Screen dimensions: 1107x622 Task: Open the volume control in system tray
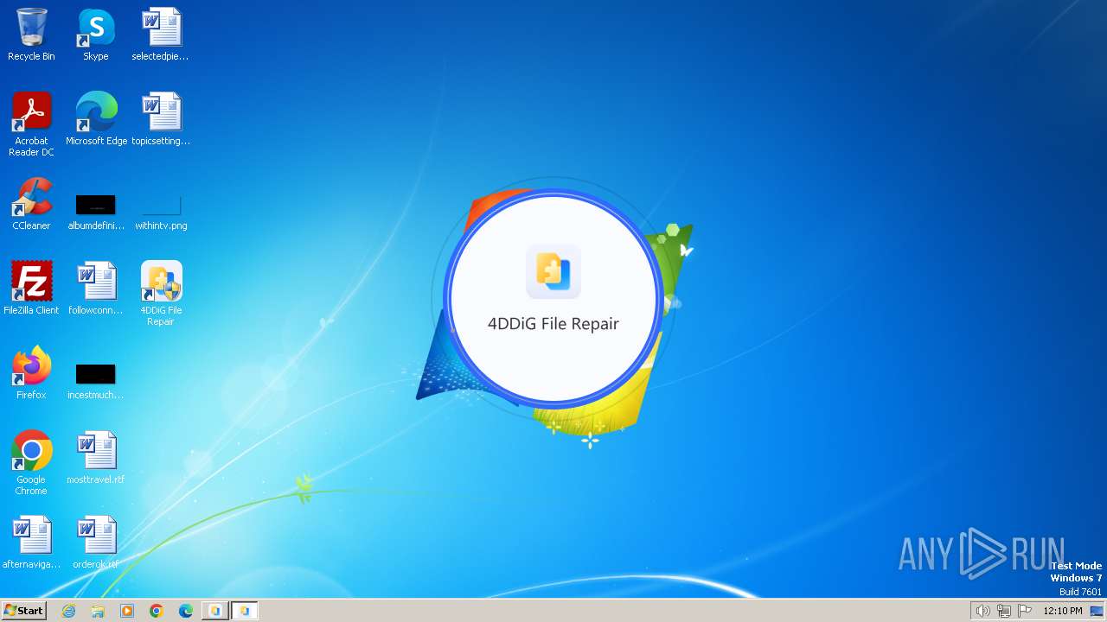tap(982, 611)
